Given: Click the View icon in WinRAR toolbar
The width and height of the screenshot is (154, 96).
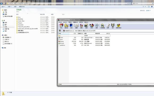Looking at the screenshot, I should [76, 26].
